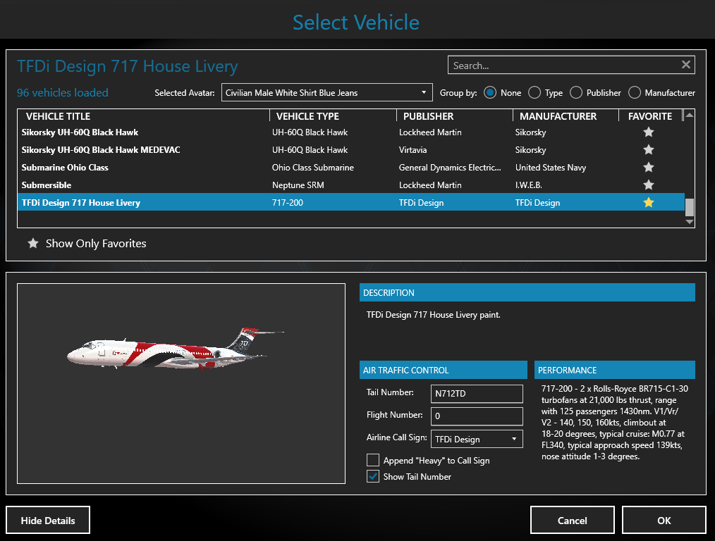
Task: Sort by VEHICLE TYPE column header
Action: pyautogui.click(x=308, y=116)
